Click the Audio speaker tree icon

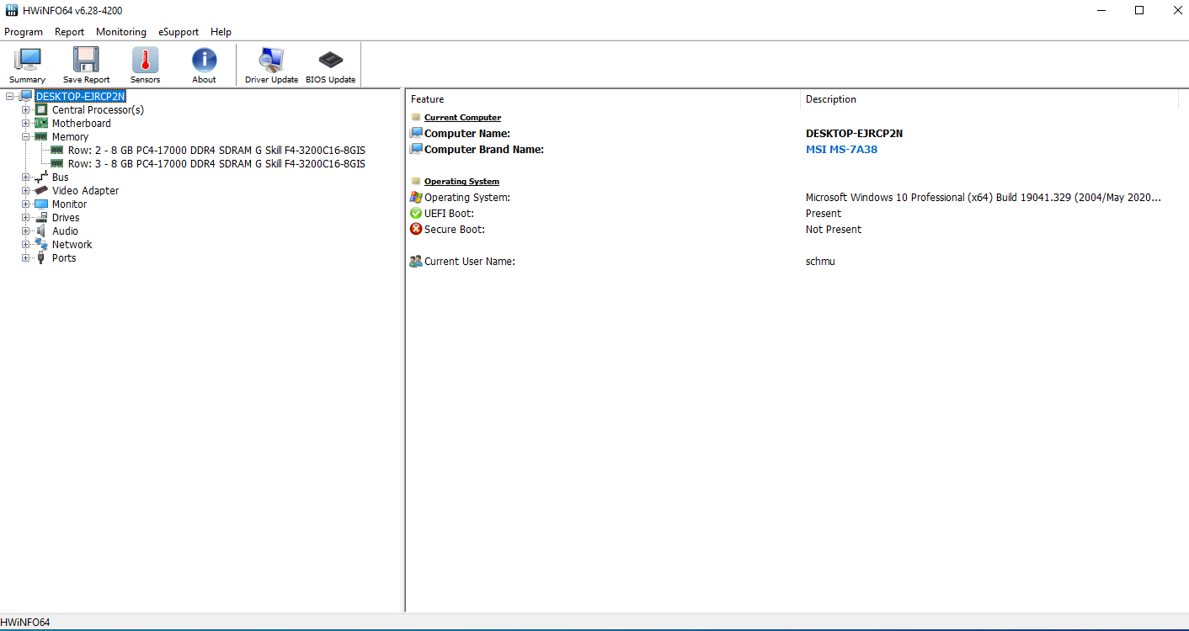40,231
